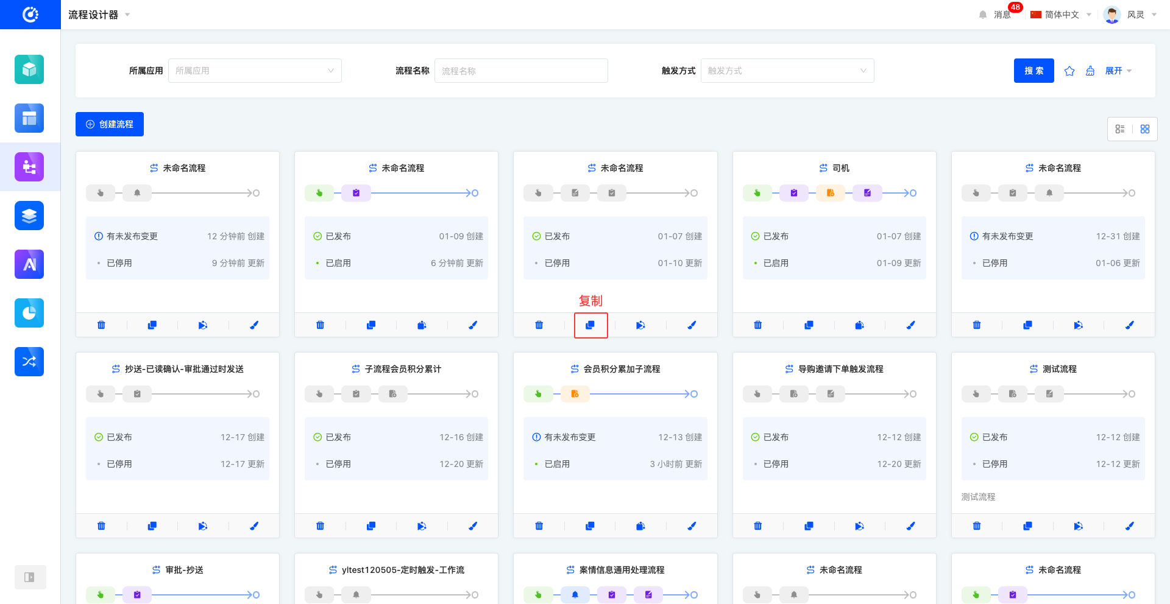Click the shuffle icon in the sidebar
Viewport: 1170px width, 604px height.
(29, 362)
